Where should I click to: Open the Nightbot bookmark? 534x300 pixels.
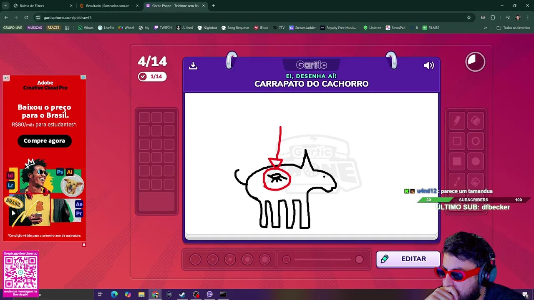coord(207,28)
